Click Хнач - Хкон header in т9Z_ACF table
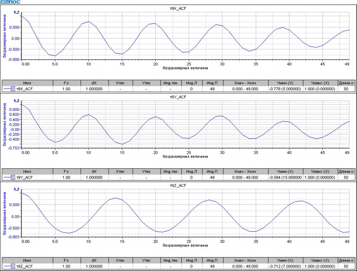 245,260
